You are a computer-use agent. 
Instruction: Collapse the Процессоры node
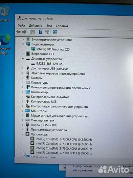coord(23,134)
